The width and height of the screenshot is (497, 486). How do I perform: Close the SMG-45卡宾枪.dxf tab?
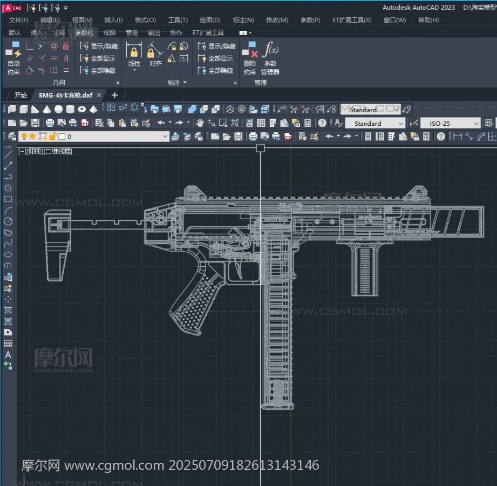[x=99, y=95]
